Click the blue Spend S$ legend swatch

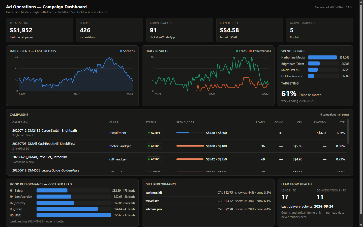[x=121, y=51]
